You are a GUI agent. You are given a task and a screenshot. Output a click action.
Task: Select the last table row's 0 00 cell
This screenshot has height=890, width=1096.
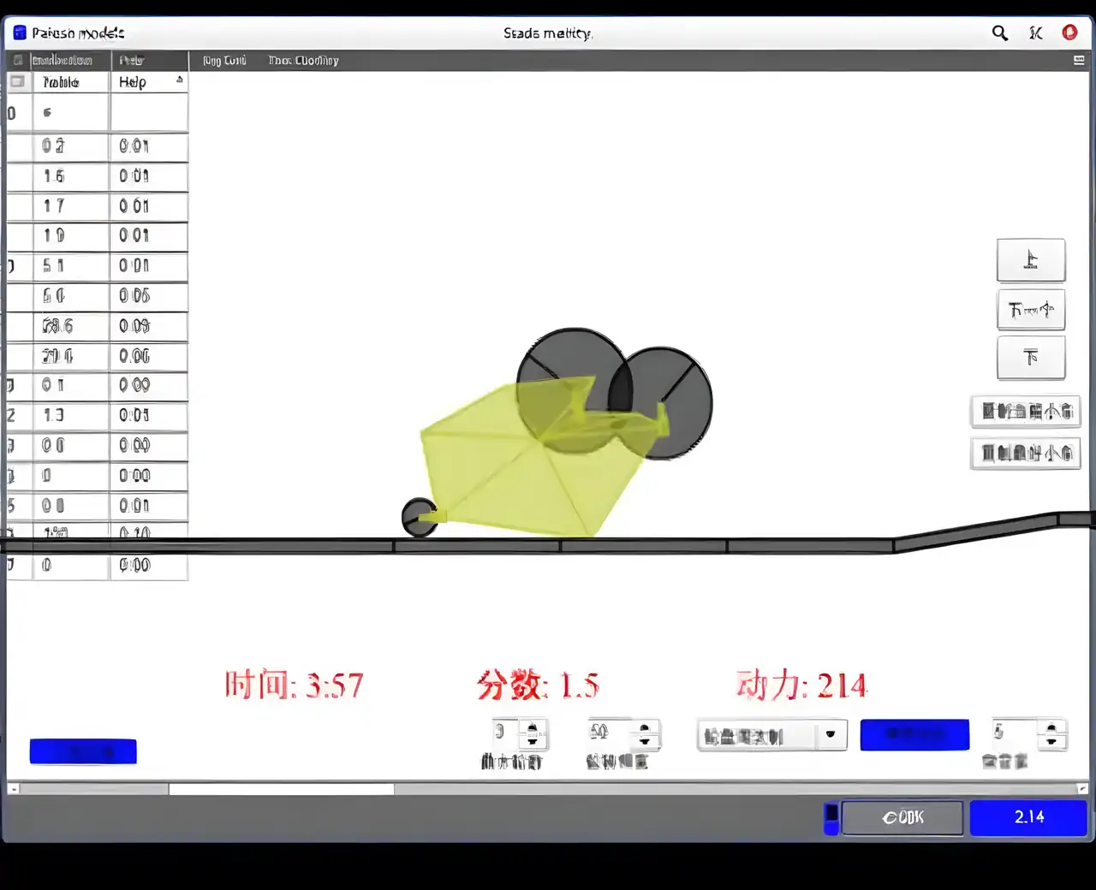[149, 566]
